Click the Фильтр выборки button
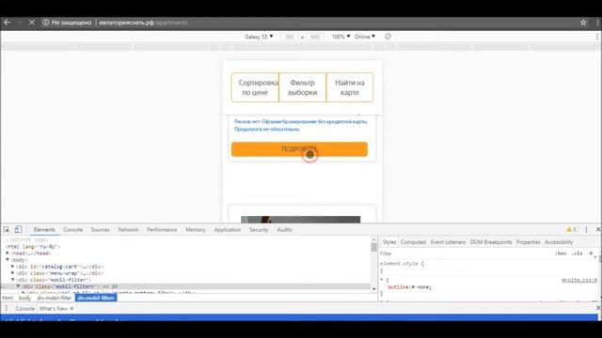 303,87
